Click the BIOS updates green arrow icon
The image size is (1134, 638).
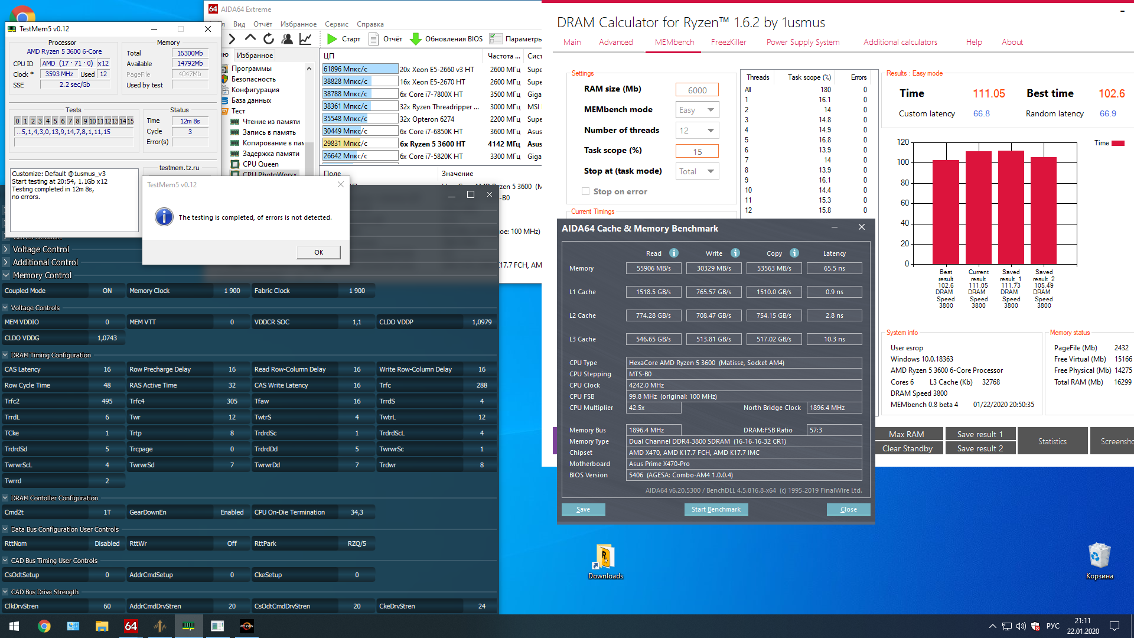[x=415, y=39]
